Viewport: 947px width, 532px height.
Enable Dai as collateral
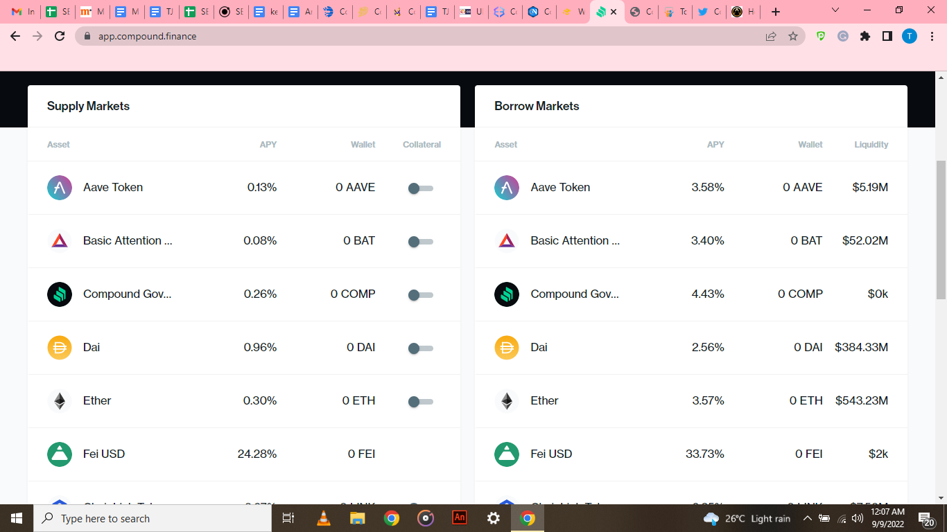[x=421, y=348]
